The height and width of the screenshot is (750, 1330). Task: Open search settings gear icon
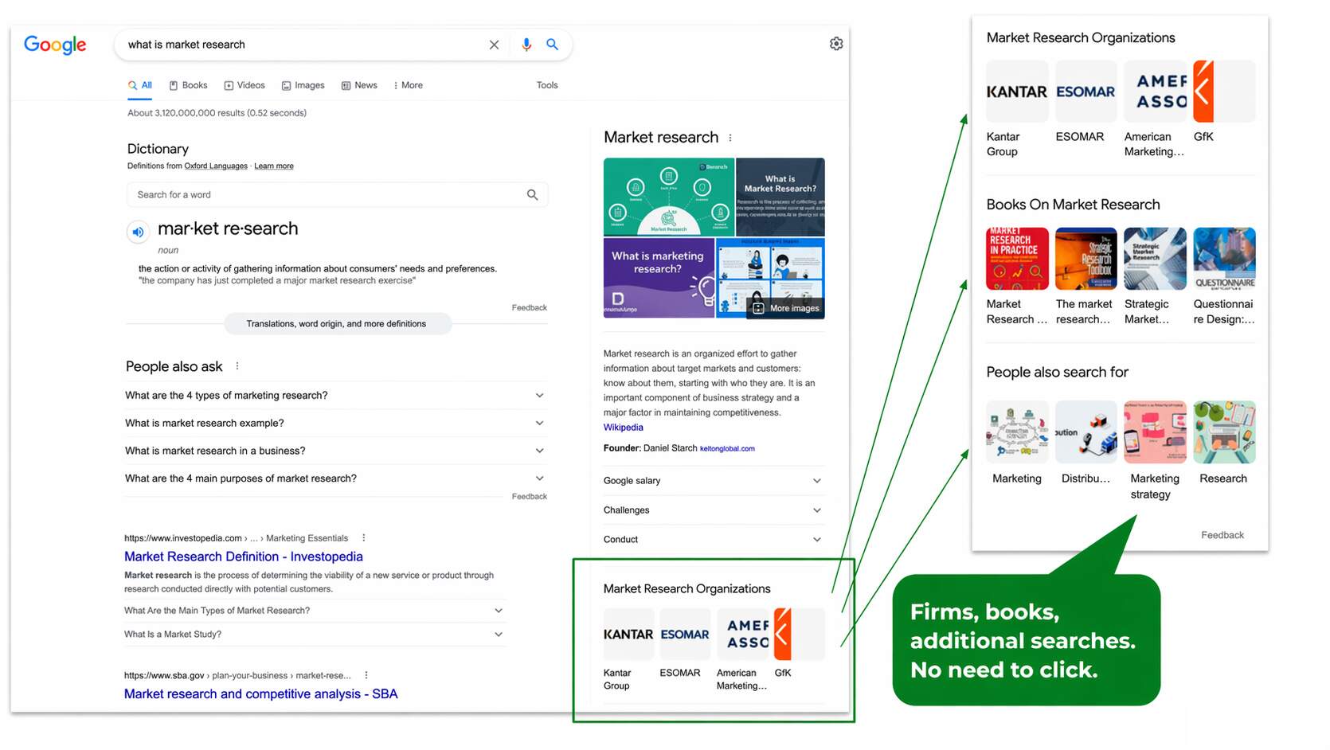point(836,44)
